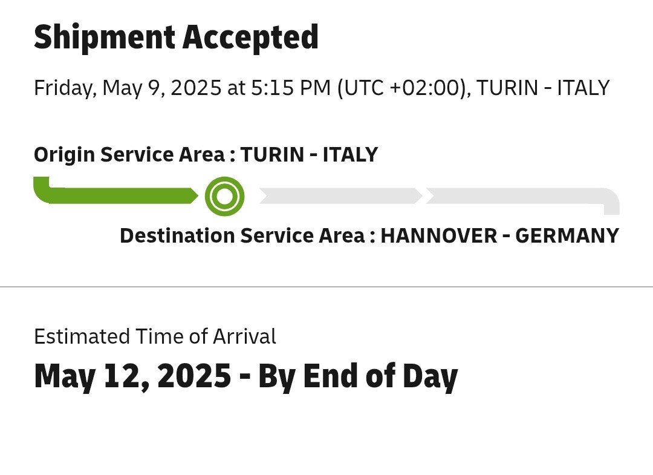The width and height of the screenshot is (653, 475).
Task: Click the Destination Service Area label
Action: (x=242, y=235)
